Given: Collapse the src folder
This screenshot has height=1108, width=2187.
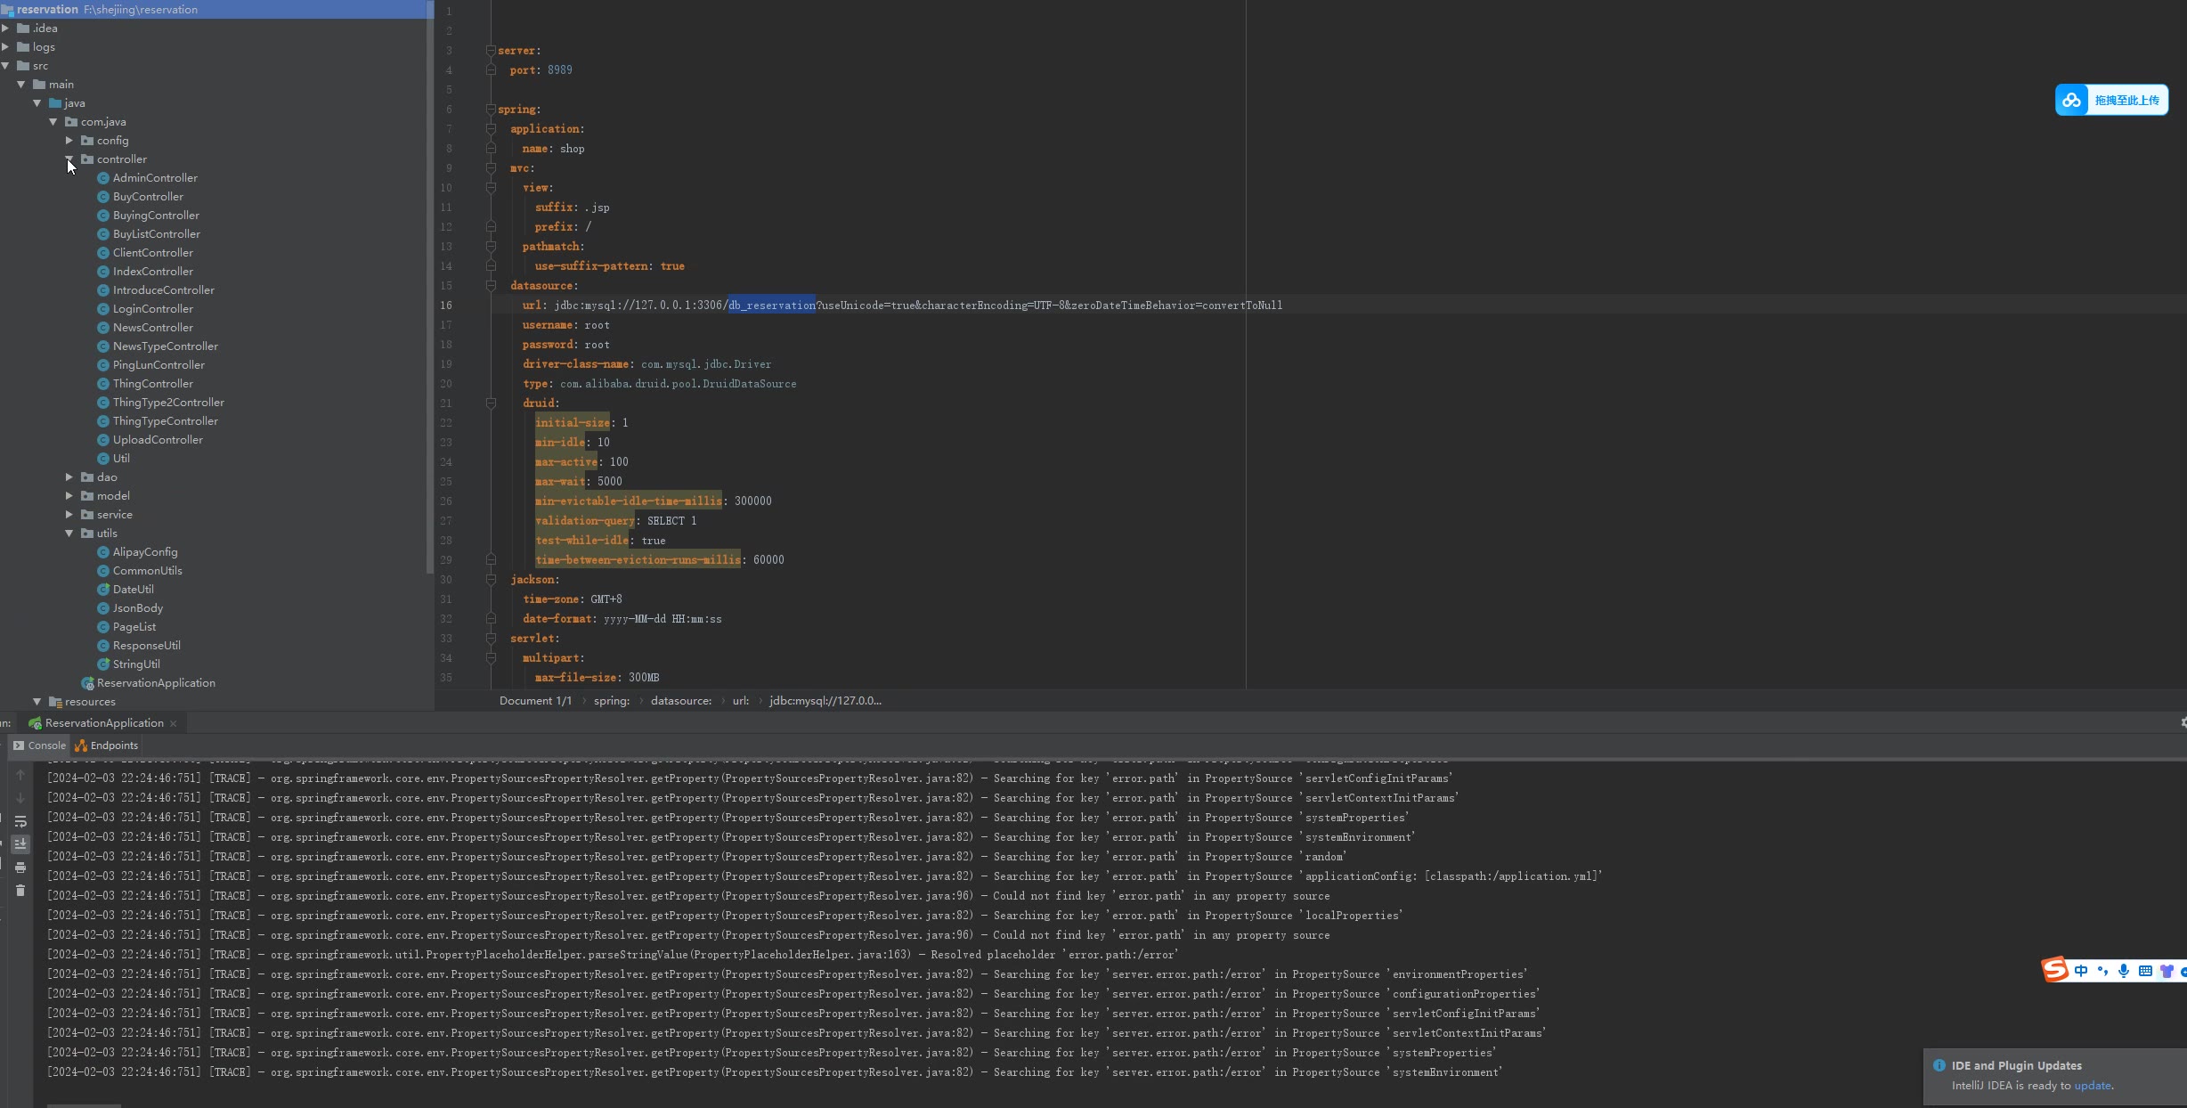Looking at the screenshot, I should click(x=5, y=65).
